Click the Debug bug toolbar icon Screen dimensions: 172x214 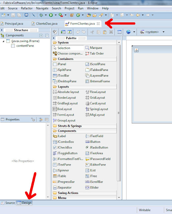tap(41, 15)
